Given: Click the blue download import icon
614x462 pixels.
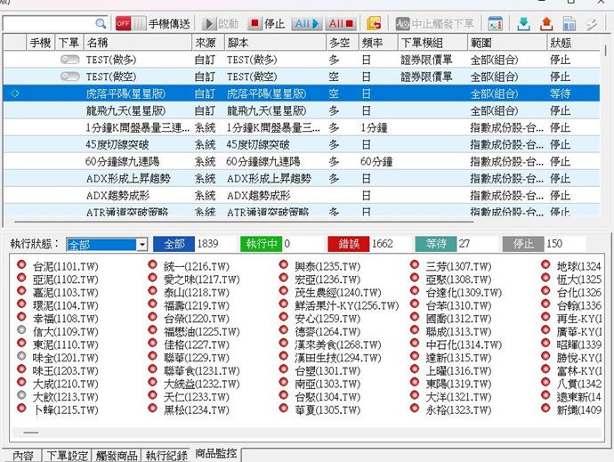Looking at the screenshot, I should (x=524, y=23).
